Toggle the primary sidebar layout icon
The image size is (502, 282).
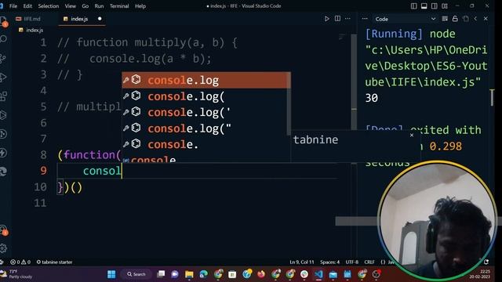[413, 6]
